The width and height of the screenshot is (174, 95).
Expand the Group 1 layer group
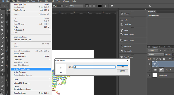point(153,70)
